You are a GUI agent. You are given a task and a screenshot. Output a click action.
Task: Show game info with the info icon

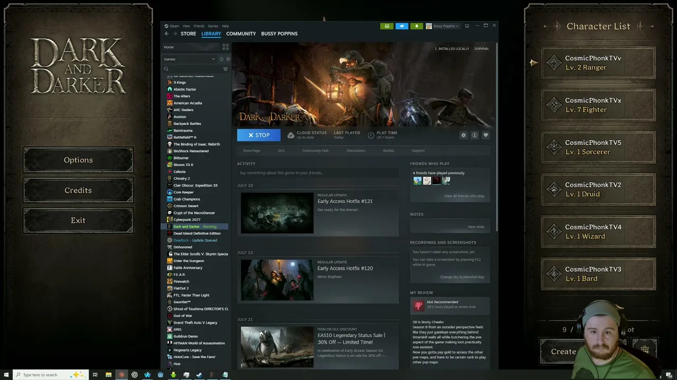point(474,135)
